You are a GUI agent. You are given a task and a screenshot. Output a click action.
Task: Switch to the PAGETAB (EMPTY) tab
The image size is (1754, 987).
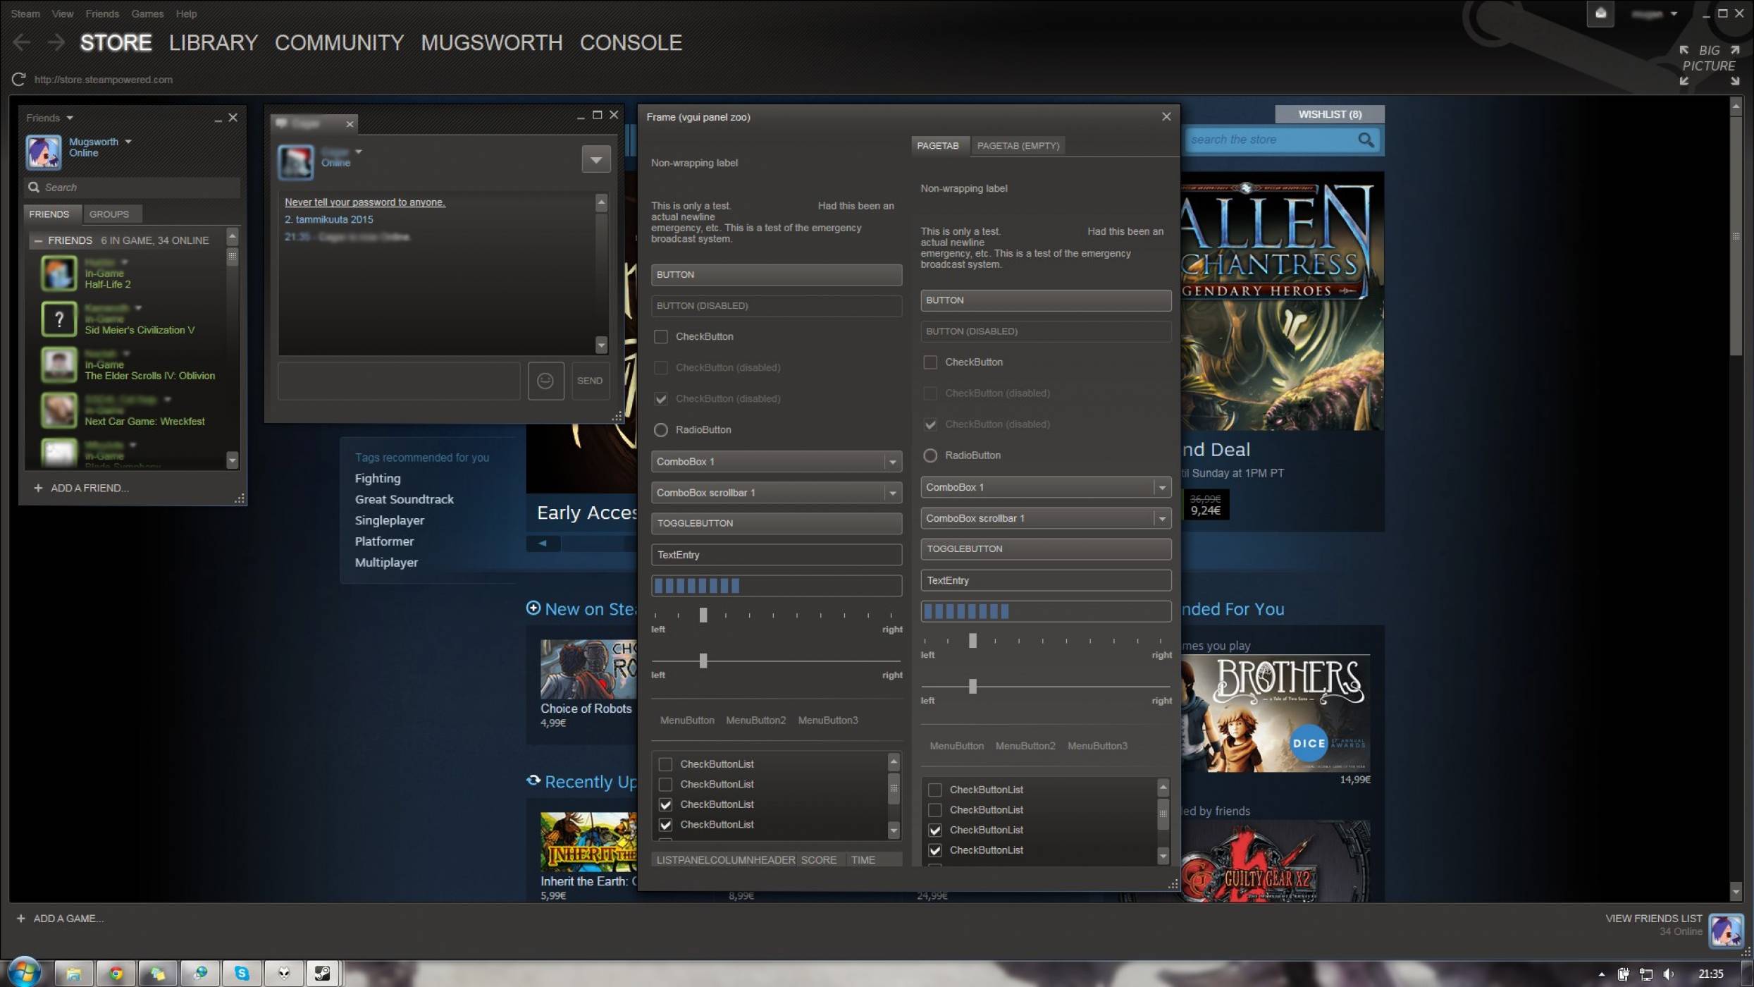click(x=1018, y=145)
